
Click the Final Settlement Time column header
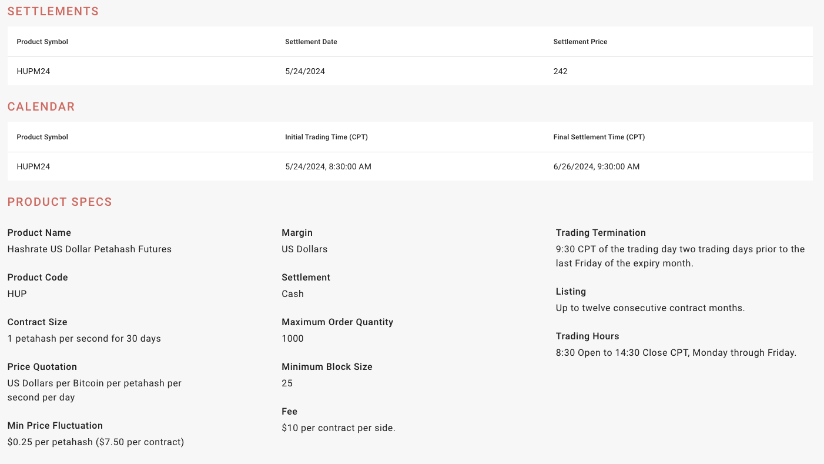(x=599, y=137)
